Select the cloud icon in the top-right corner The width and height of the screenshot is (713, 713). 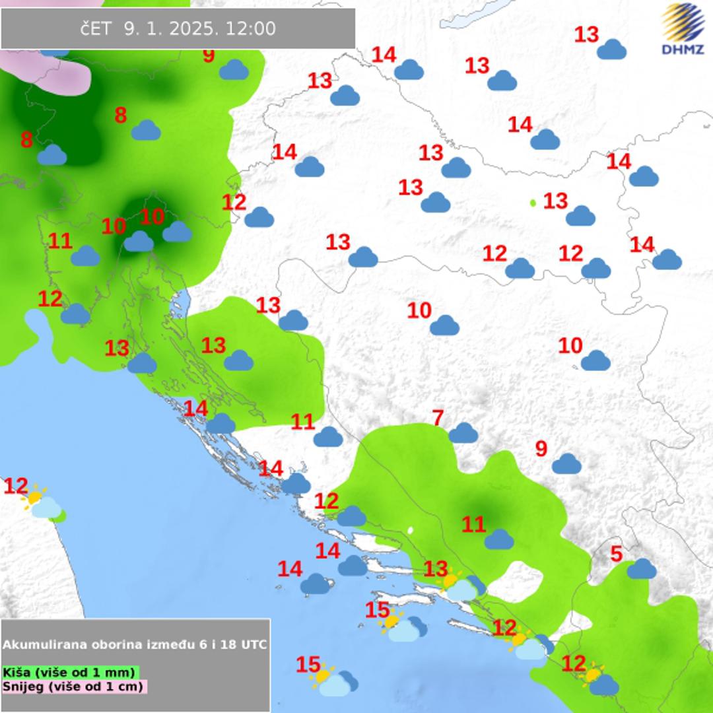click(611, 50)
